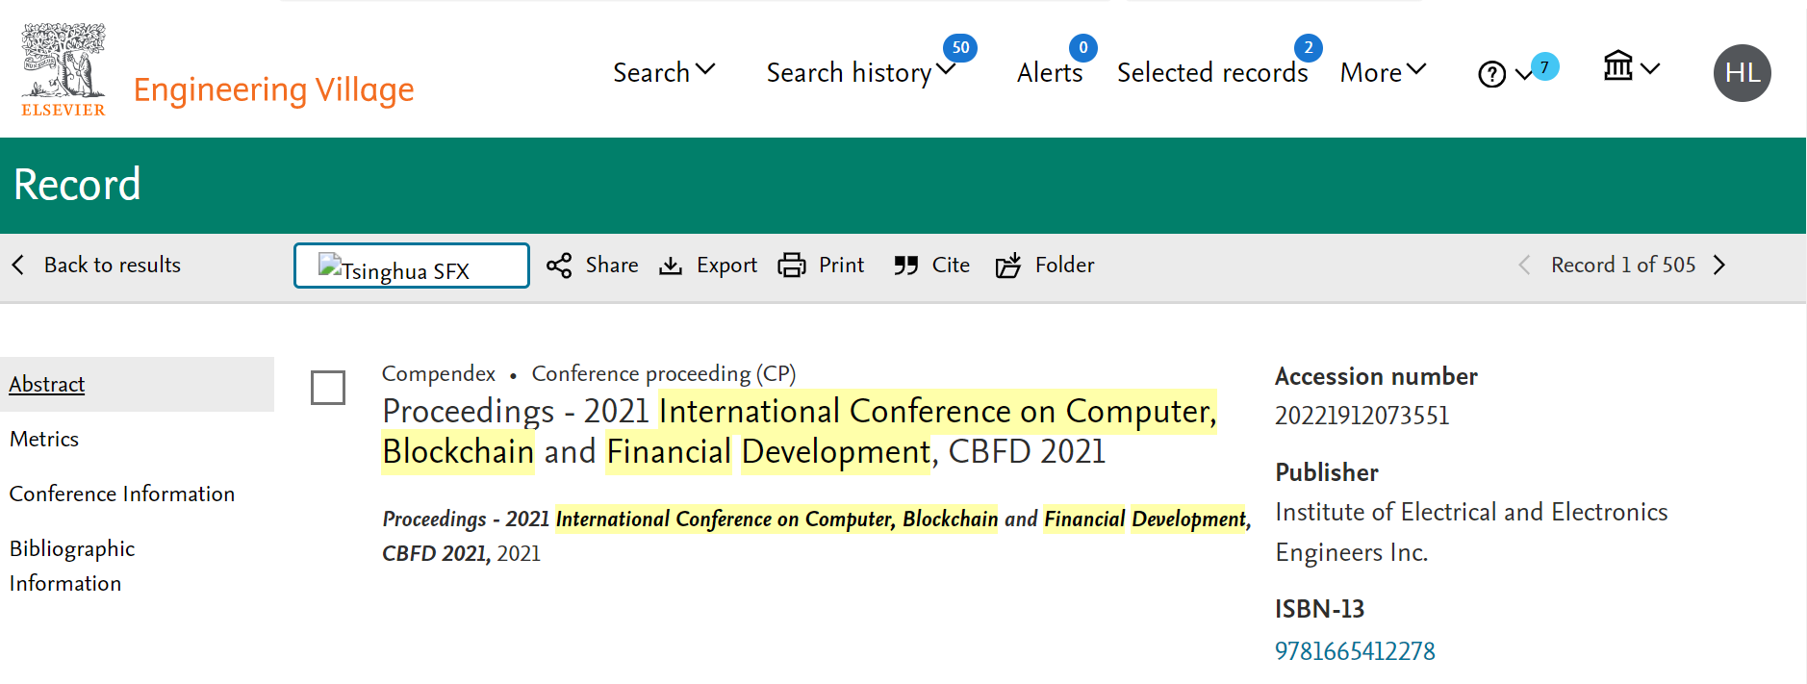
Task: Click the Export label
Action: click(x=726, y=266)
